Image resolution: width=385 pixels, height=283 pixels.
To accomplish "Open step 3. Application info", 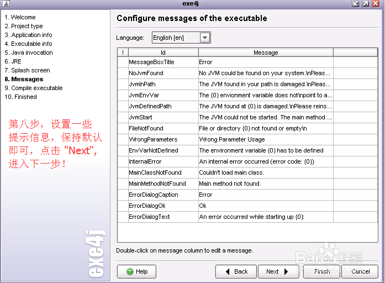I will point(28,35).
